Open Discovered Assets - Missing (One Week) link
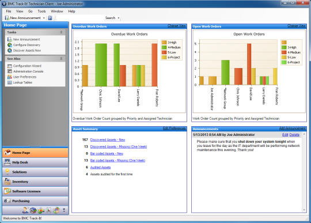Image resolution: width=311 pixels, height=223 pixels. [x=119, y=147]
